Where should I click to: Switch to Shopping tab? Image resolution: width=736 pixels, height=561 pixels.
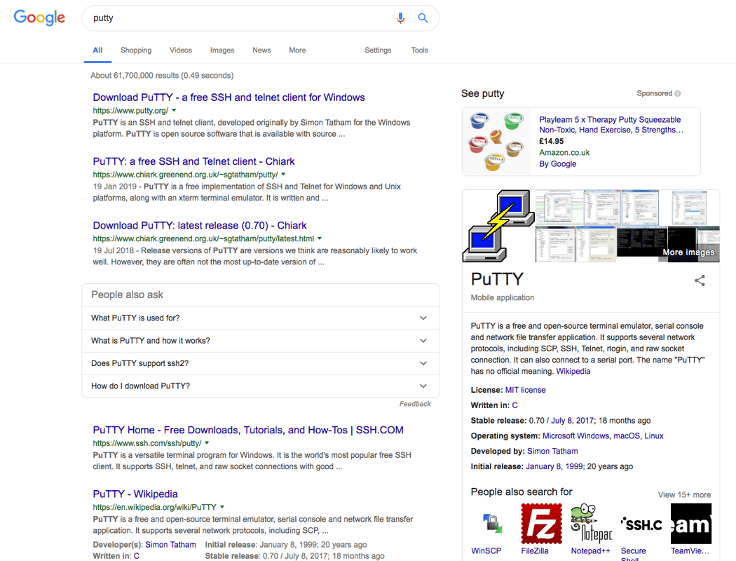tap(136, 50)
